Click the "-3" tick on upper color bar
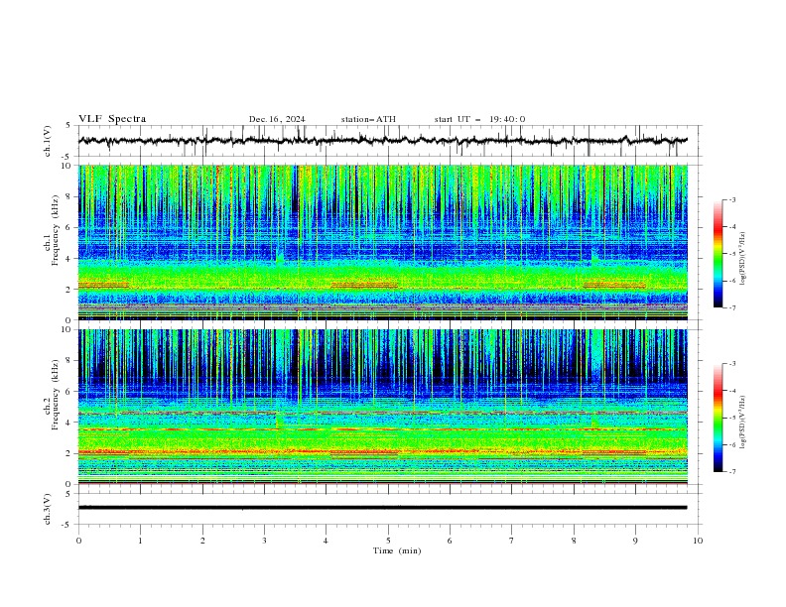Screen dimensions: 786x607 click(732, 199)
